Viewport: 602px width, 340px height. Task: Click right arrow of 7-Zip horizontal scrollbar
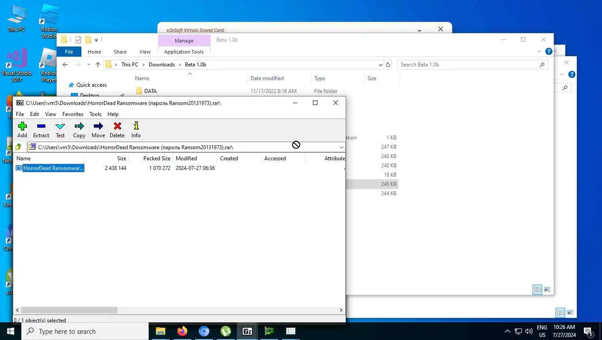(x=341, y=310)
